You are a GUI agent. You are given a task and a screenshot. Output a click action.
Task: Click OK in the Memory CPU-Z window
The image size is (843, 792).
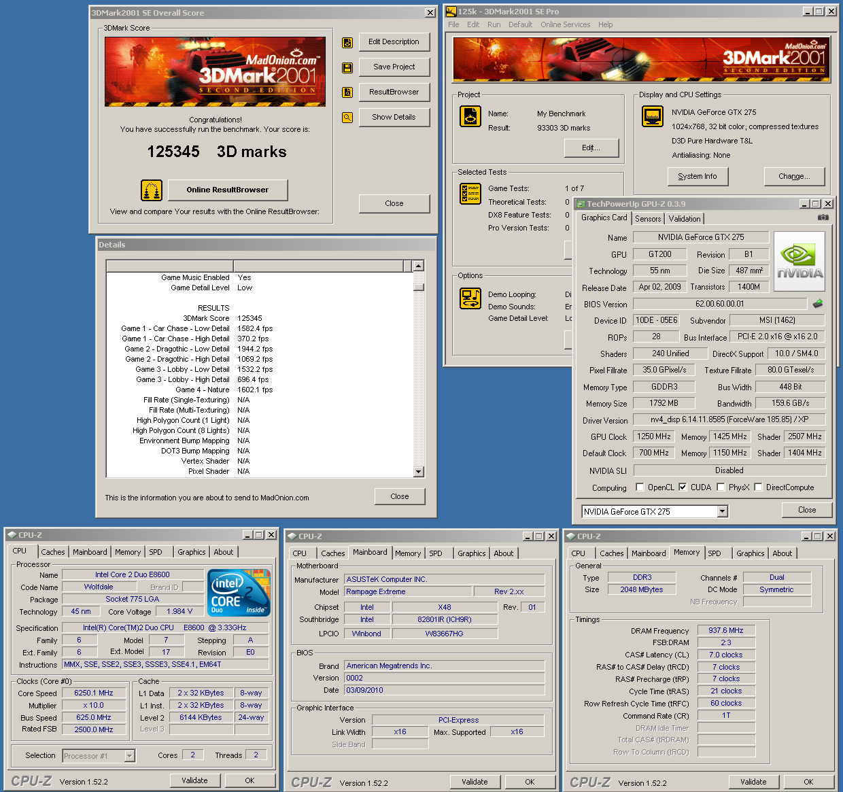click(x=808, y=782)
